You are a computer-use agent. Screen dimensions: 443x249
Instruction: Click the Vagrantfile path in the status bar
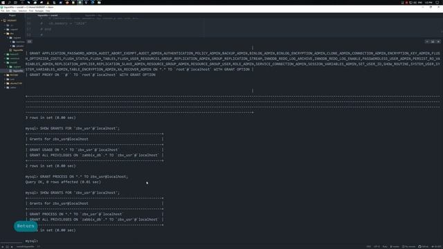coord(25,246)
